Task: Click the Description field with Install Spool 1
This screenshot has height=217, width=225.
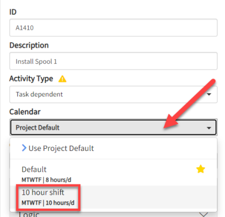Action: pyautogui.click(x=114, y=61)
